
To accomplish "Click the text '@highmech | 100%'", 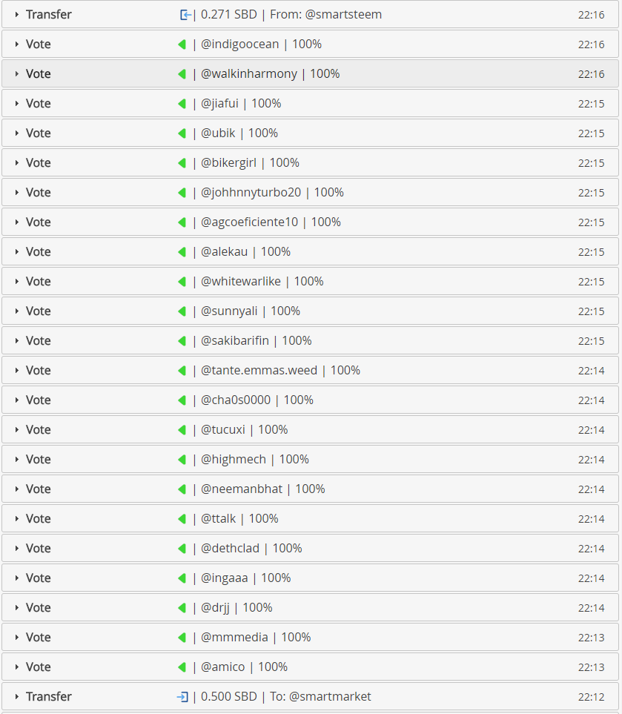I will [254, 459].
